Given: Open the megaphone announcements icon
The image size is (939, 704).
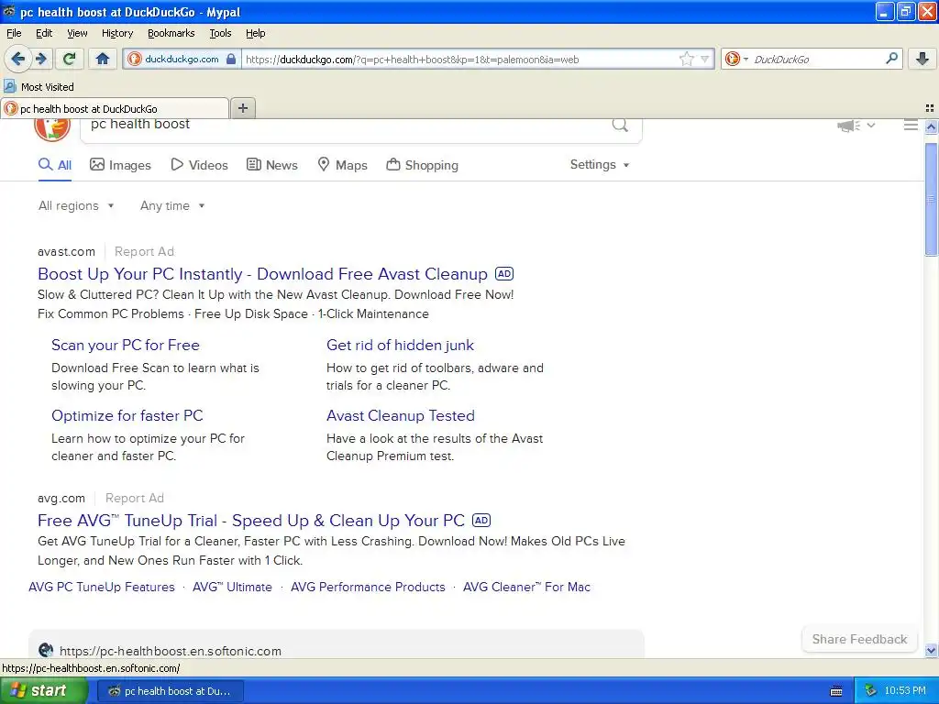Looking at the screenshot, I should [848, 126].
